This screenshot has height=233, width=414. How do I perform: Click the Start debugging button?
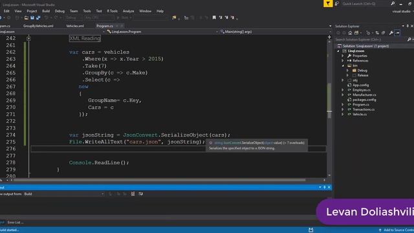(x=124, y=17)
